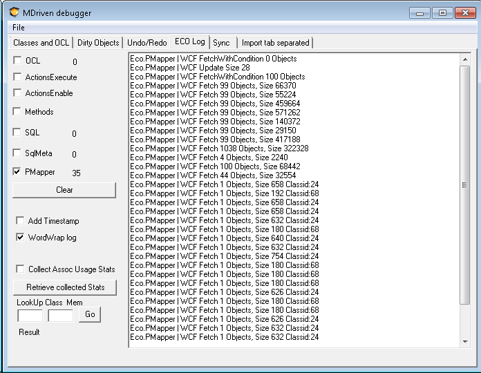Go to the Undo/Redo tab
This screenshot has width=481, height=373.
pyautogui.click(x=147, y=43)
